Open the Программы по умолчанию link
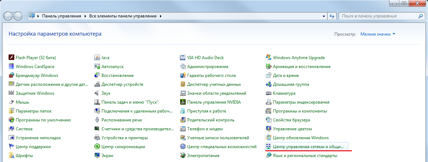The image size is (428, 162). point(43,120)
